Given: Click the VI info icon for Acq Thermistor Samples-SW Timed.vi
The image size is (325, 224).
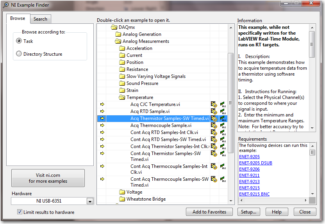Looking at the screenshot, I should coord(214,118).
